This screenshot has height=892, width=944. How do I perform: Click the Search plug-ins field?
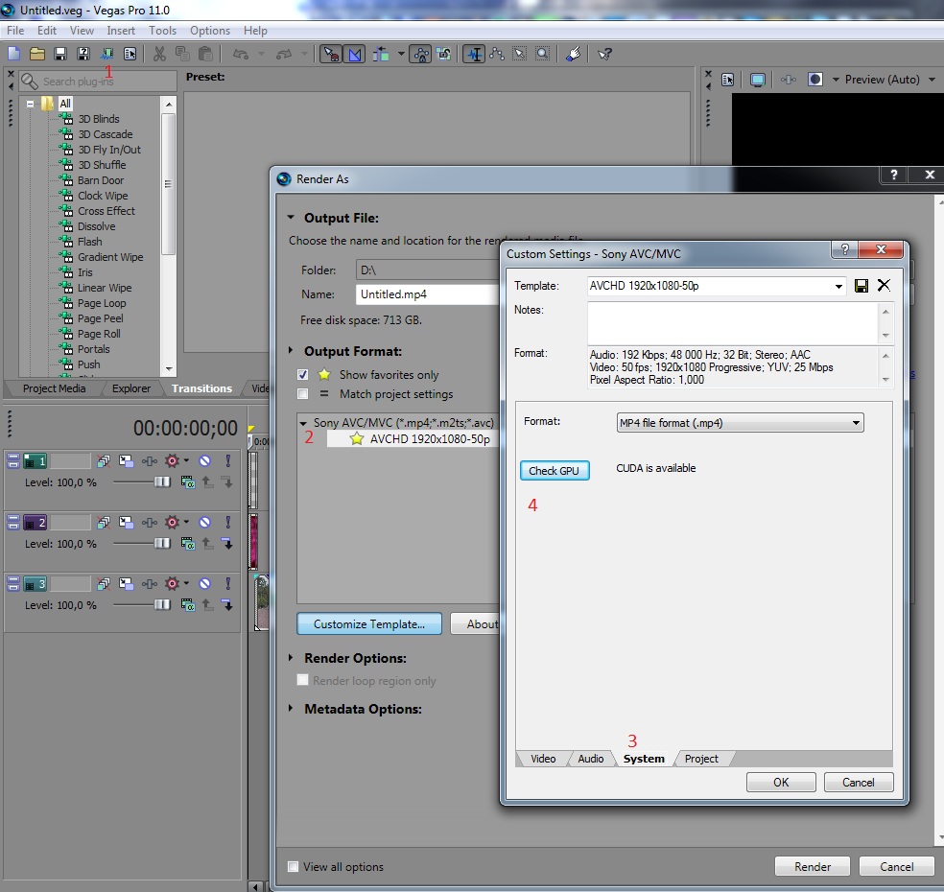tap(98, 82)
